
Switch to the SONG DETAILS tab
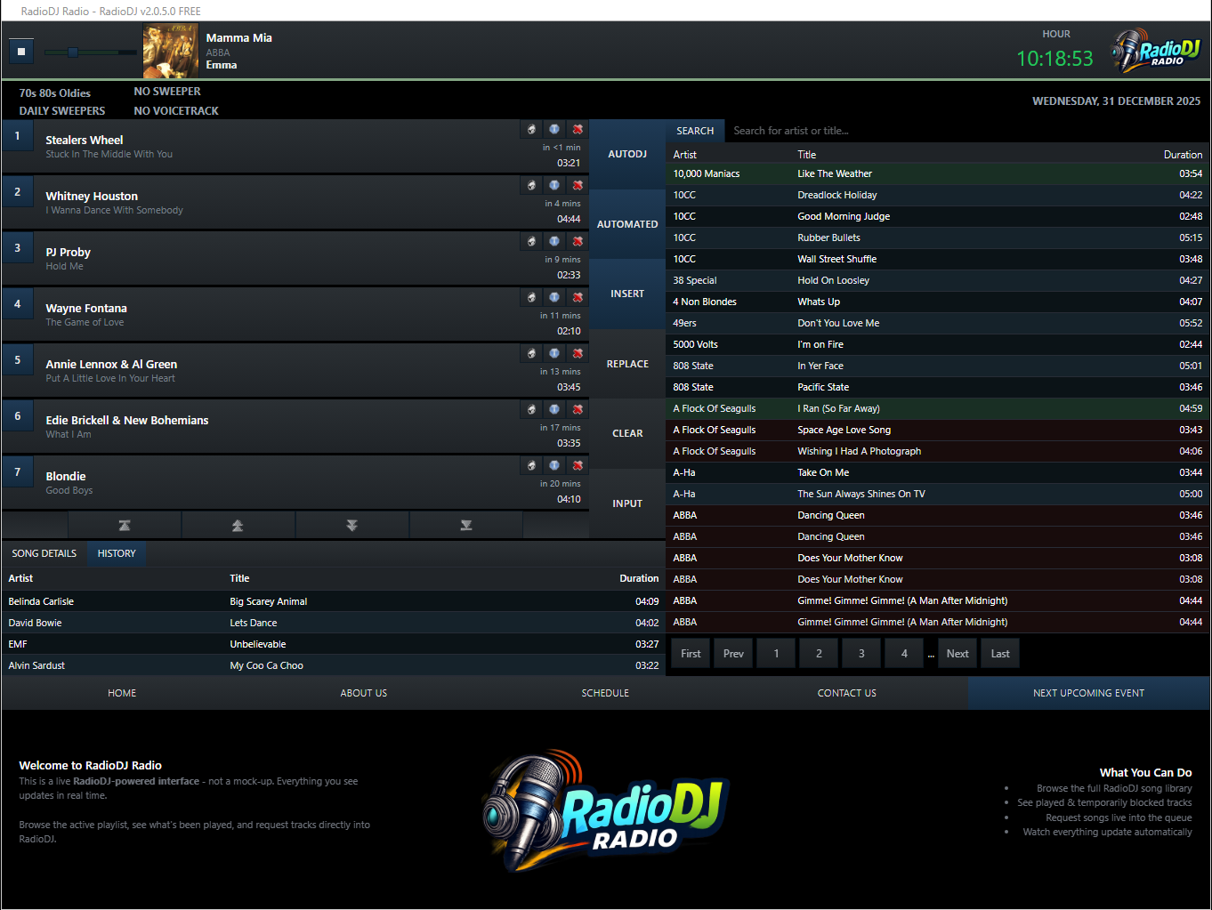(44, 553)
